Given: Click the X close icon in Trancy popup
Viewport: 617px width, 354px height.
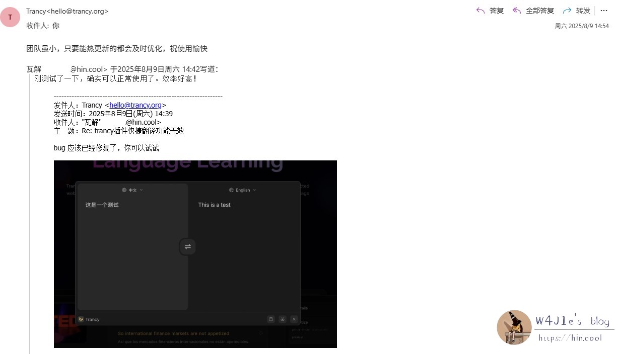Looking at the screenshot, I should coord(294,319).
